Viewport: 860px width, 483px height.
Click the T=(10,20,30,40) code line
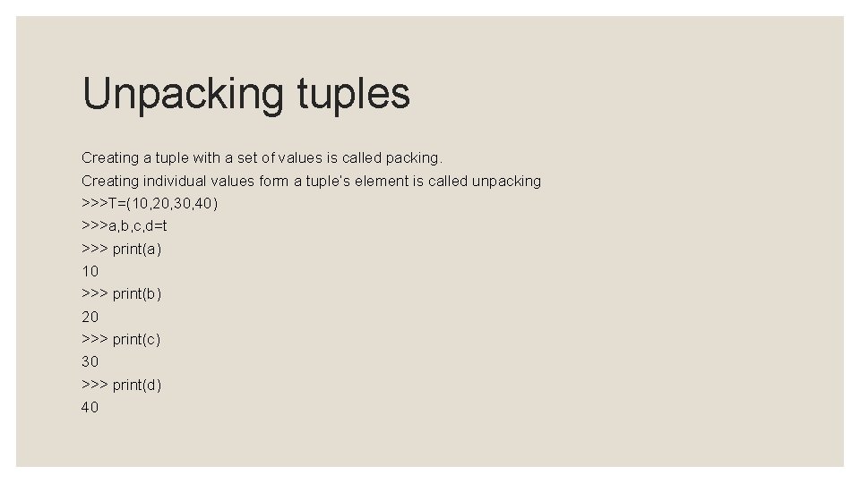[150, 204]
